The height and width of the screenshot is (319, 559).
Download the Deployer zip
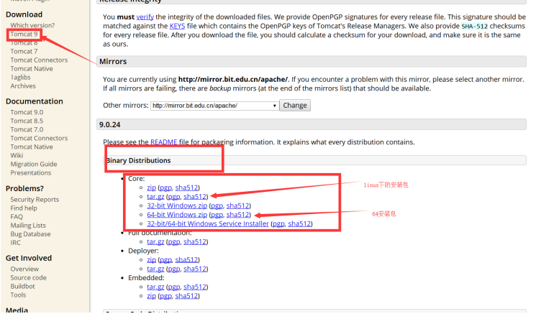[x=152, y=259]
